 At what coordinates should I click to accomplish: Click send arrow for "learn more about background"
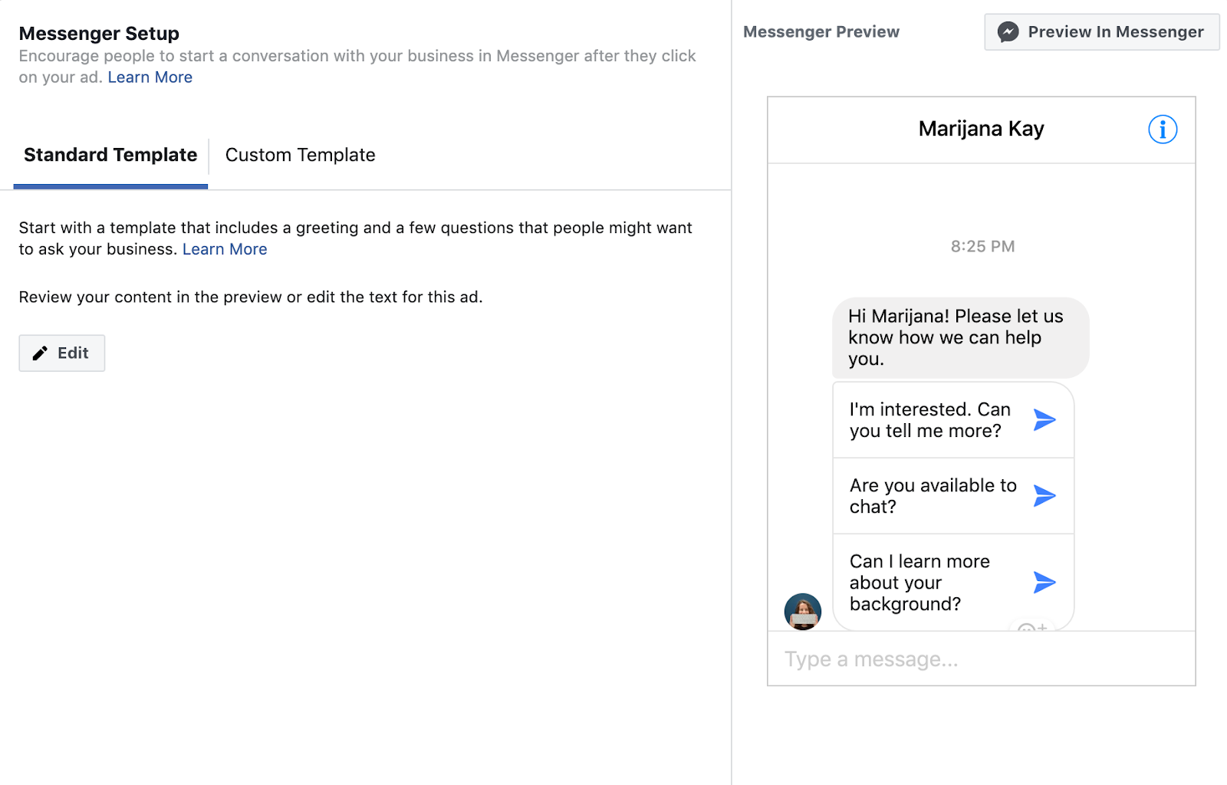1044,583
